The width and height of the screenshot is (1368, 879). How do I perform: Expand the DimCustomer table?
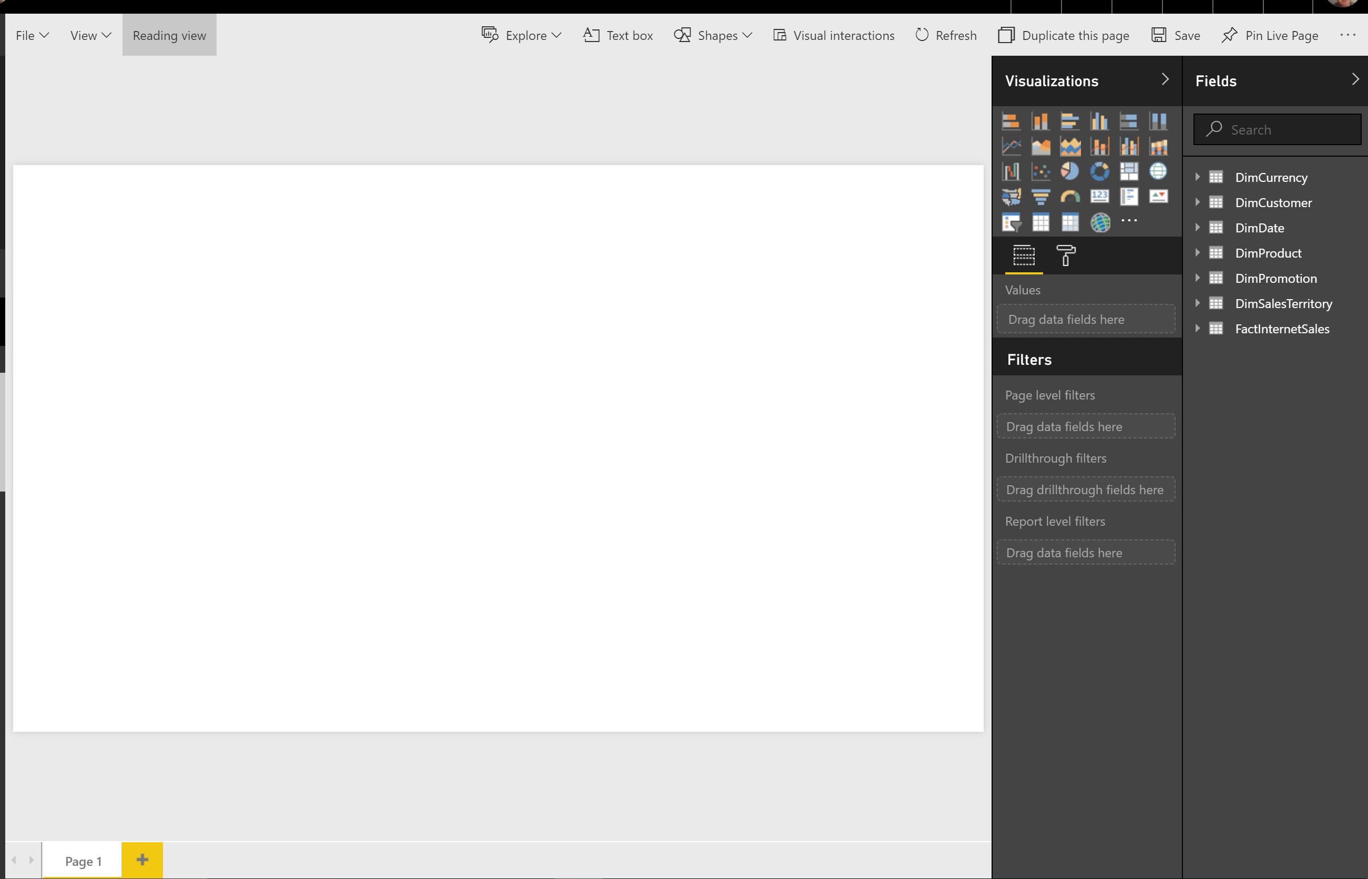[x=1197, y=202]
